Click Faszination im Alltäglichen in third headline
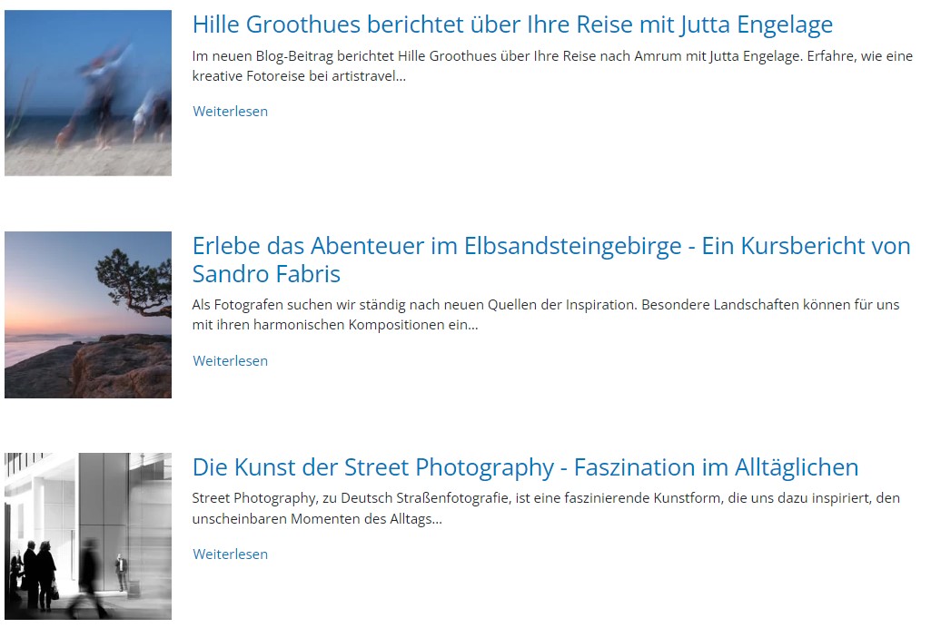Viewport: 931px width, 628px height. click(716, 467)
